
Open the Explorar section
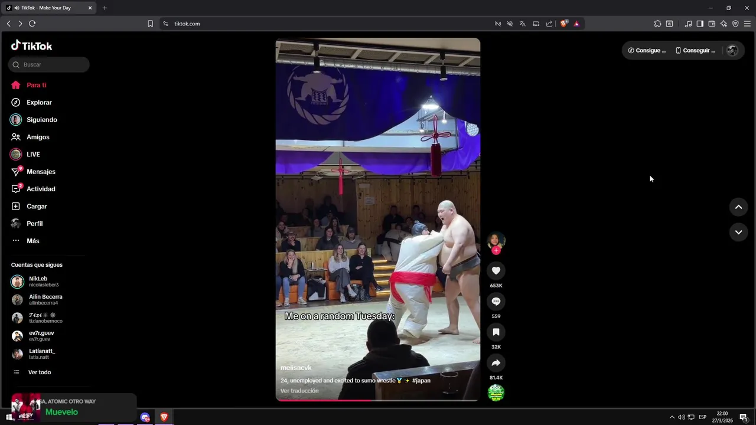39,102
